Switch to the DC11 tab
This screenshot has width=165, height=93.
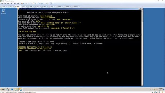coord(37,7)
